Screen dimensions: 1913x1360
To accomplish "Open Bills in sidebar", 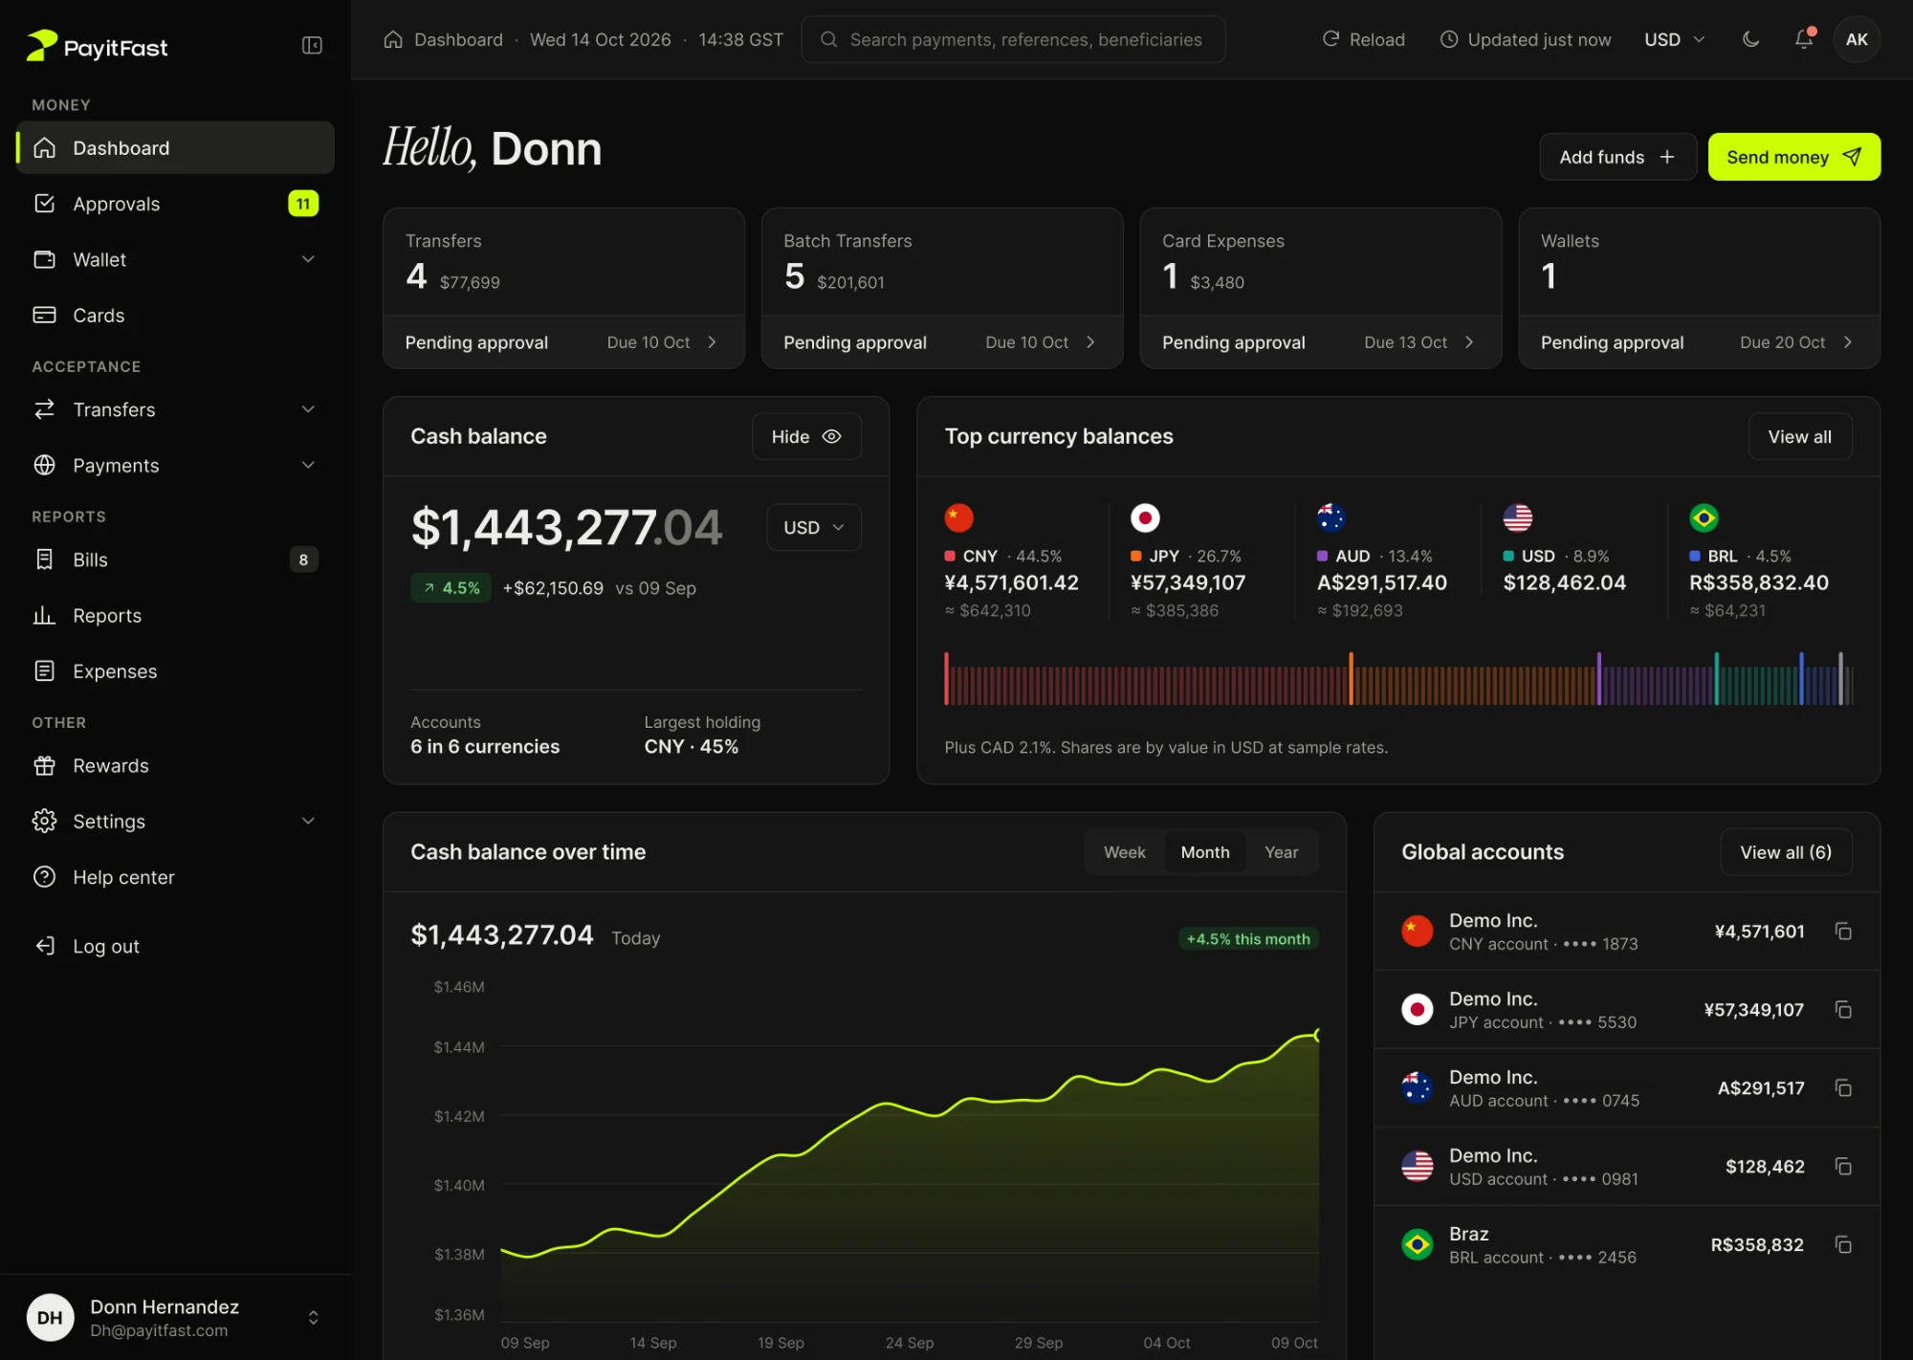I will pos(175,559).
